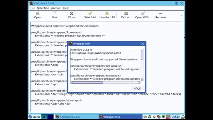
Task: Select XArchive 0.2.8-6 taskbar entry
Action: pyautogui.click(x=77, y=117)
